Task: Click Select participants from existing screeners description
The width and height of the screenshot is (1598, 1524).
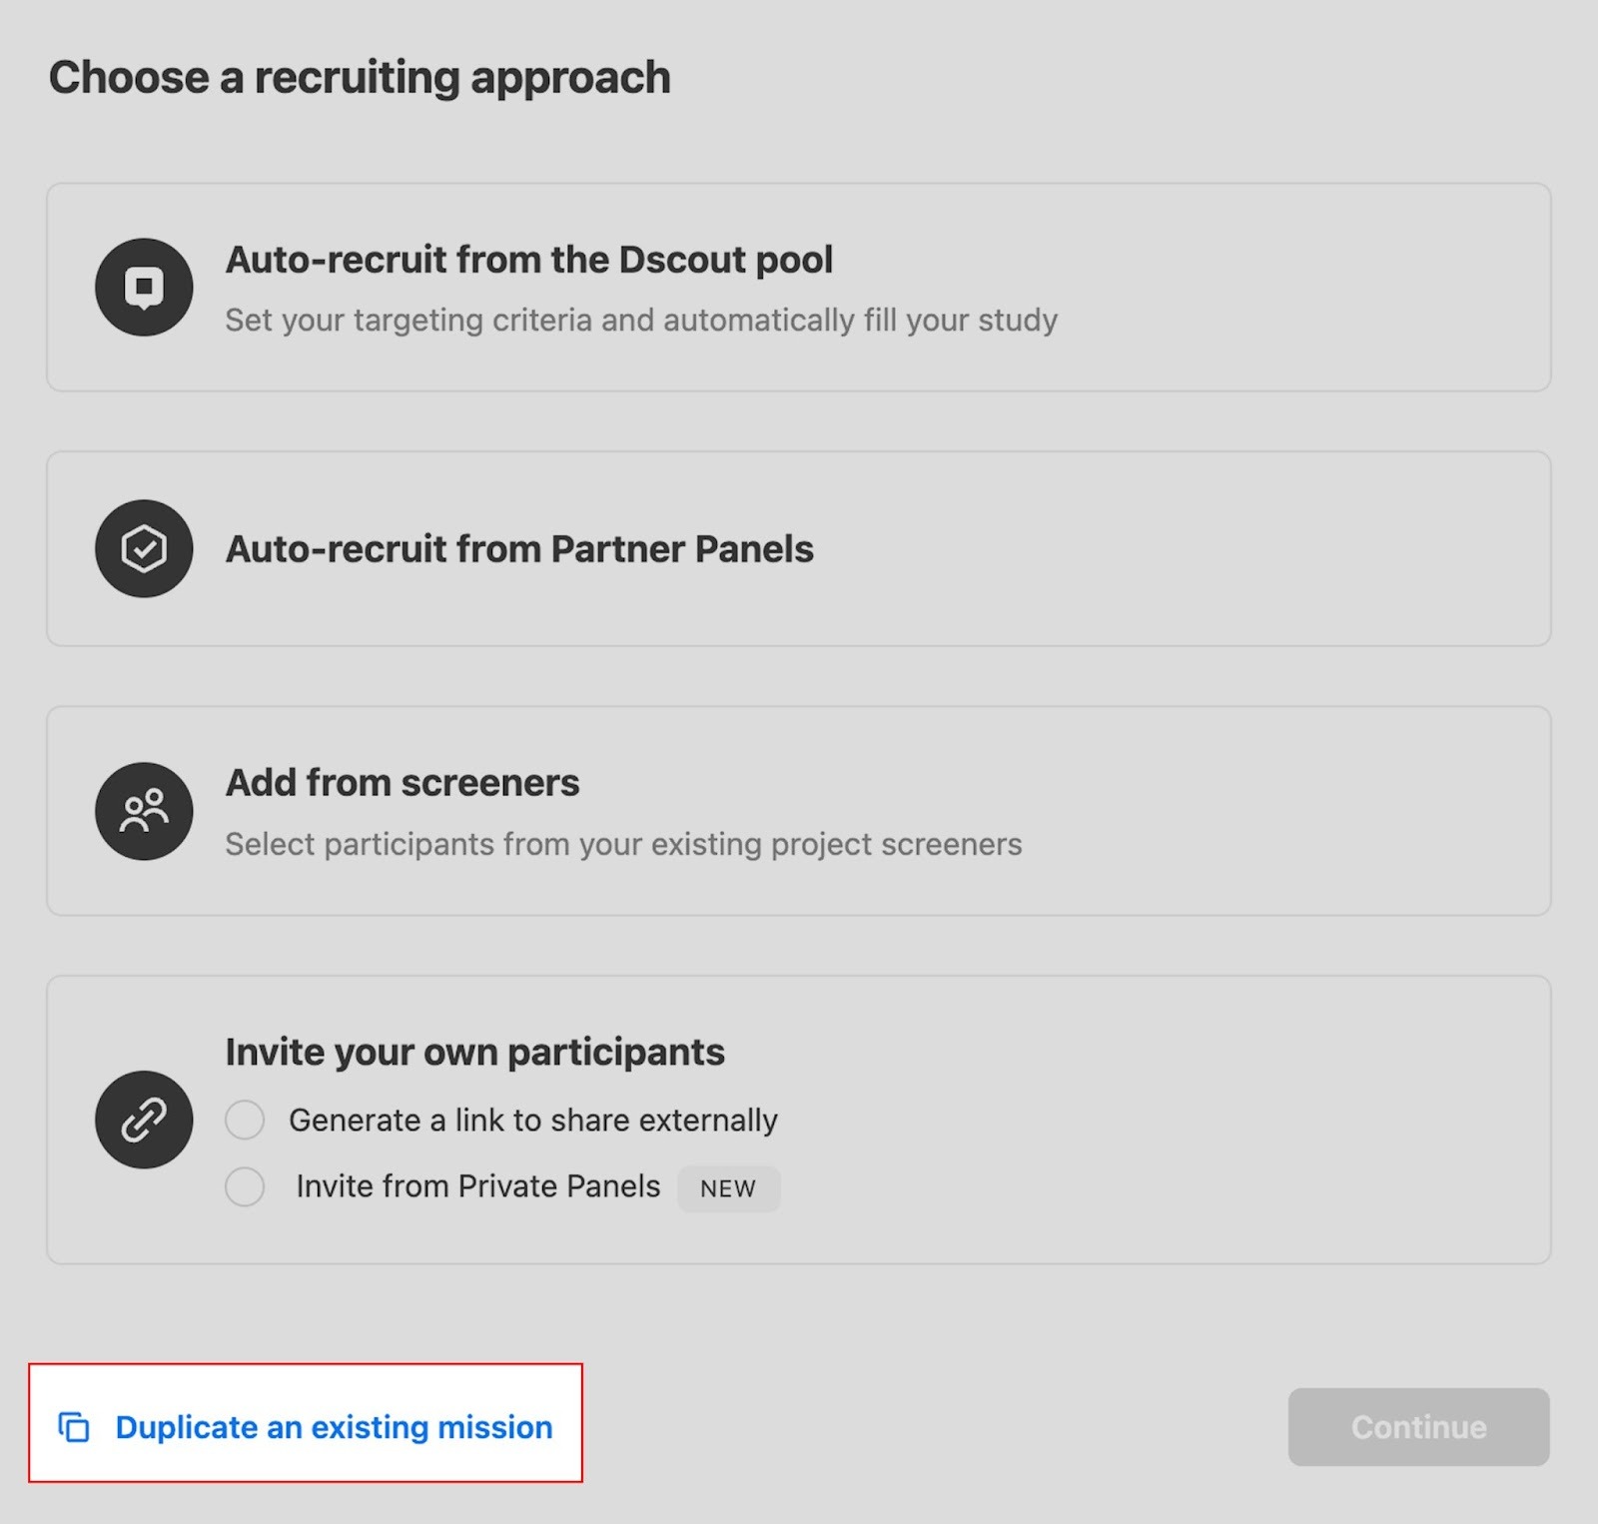Action: (x=623, y=845)
